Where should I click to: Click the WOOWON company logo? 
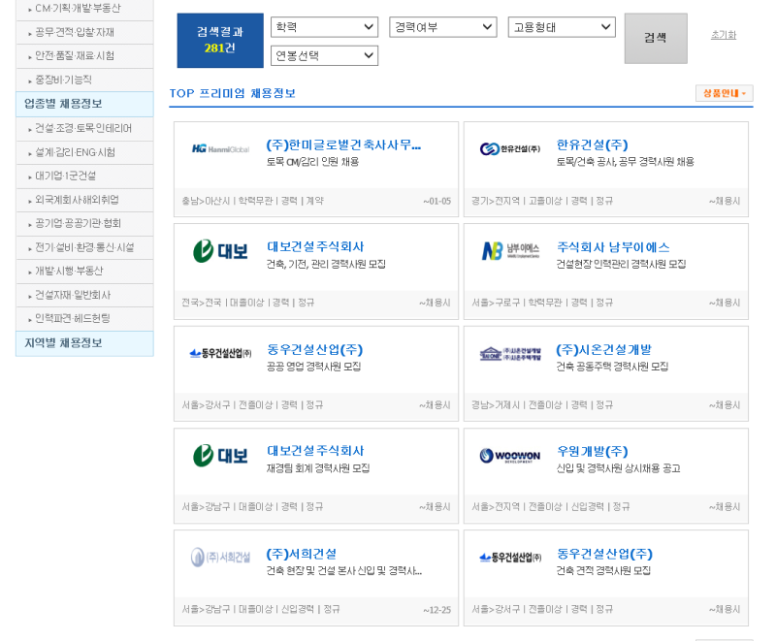510,456
